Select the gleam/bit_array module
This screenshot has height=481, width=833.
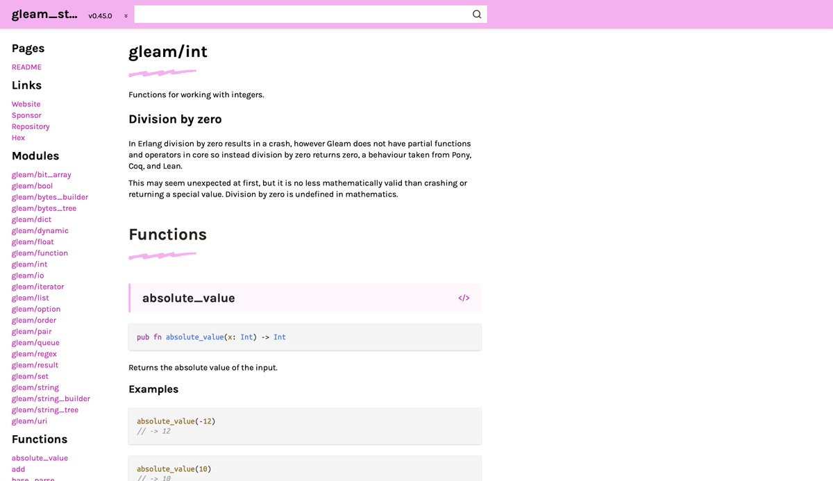pos(41,175)
